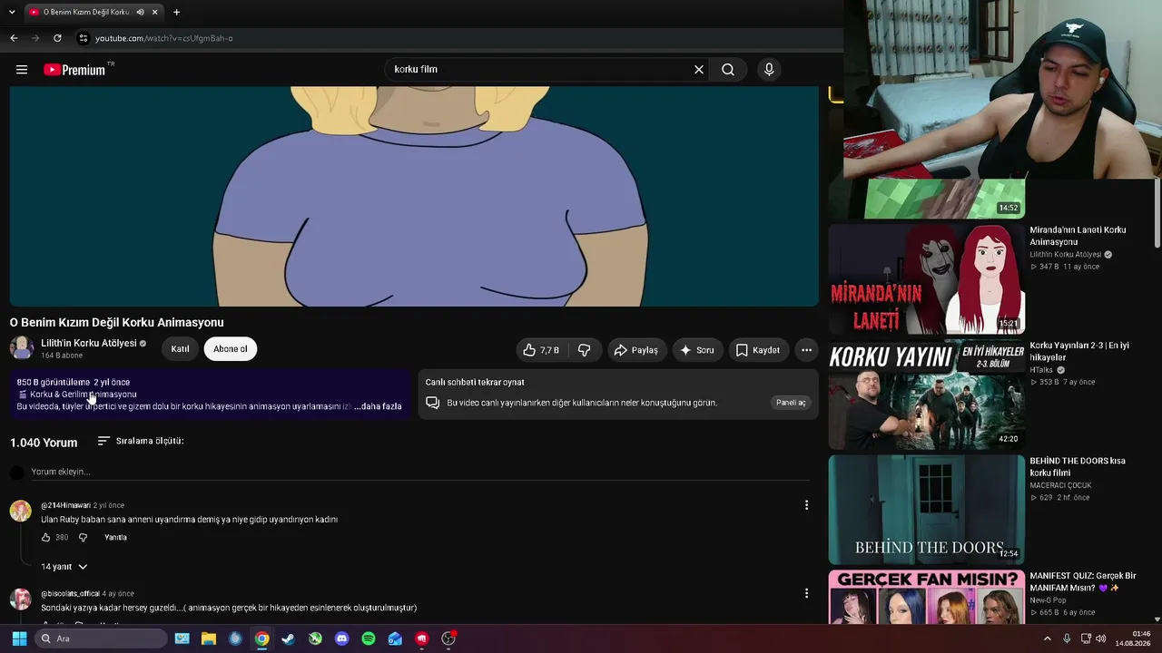1162x653 pixels.
Task: Join the channel via Katıl
Action: tap(180, 349)
